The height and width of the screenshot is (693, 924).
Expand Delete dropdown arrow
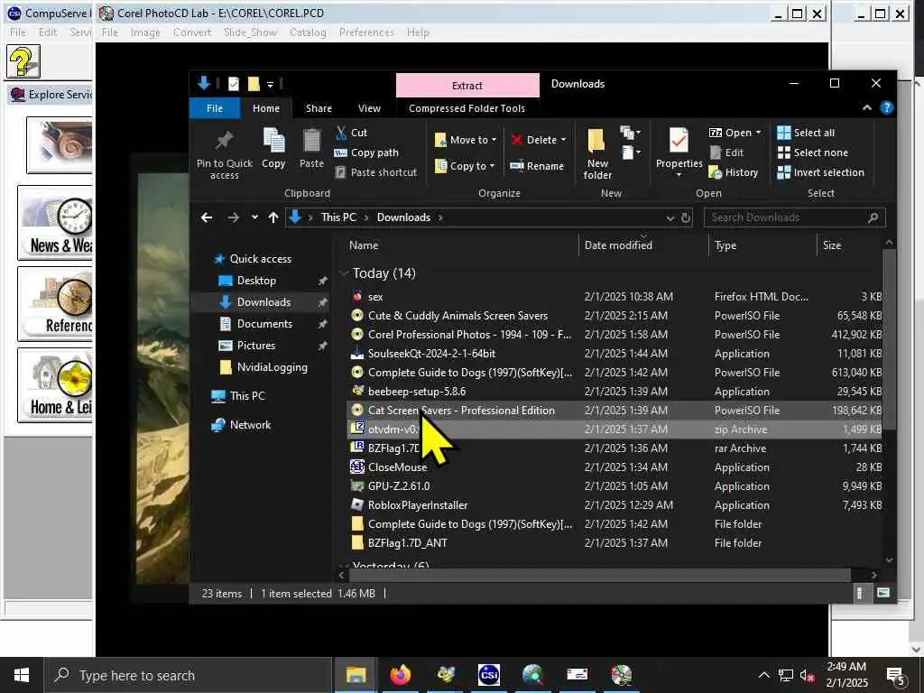click(563, 140)
